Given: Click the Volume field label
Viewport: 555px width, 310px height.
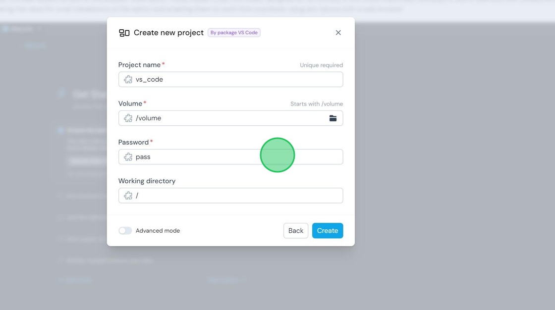Looking at the screenshot, I should 130,103.
